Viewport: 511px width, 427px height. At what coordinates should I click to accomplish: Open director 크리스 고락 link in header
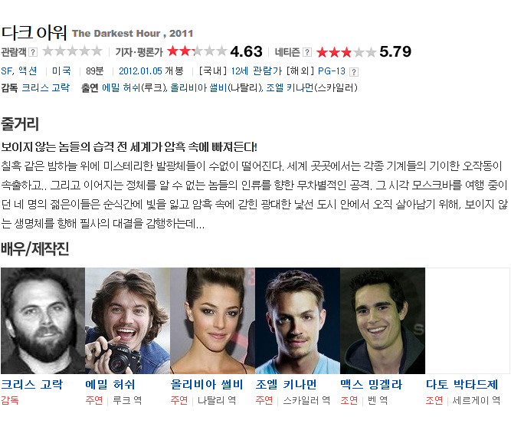46,87
